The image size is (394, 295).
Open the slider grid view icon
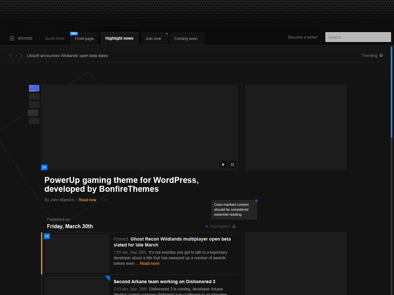tap(232, 165)
